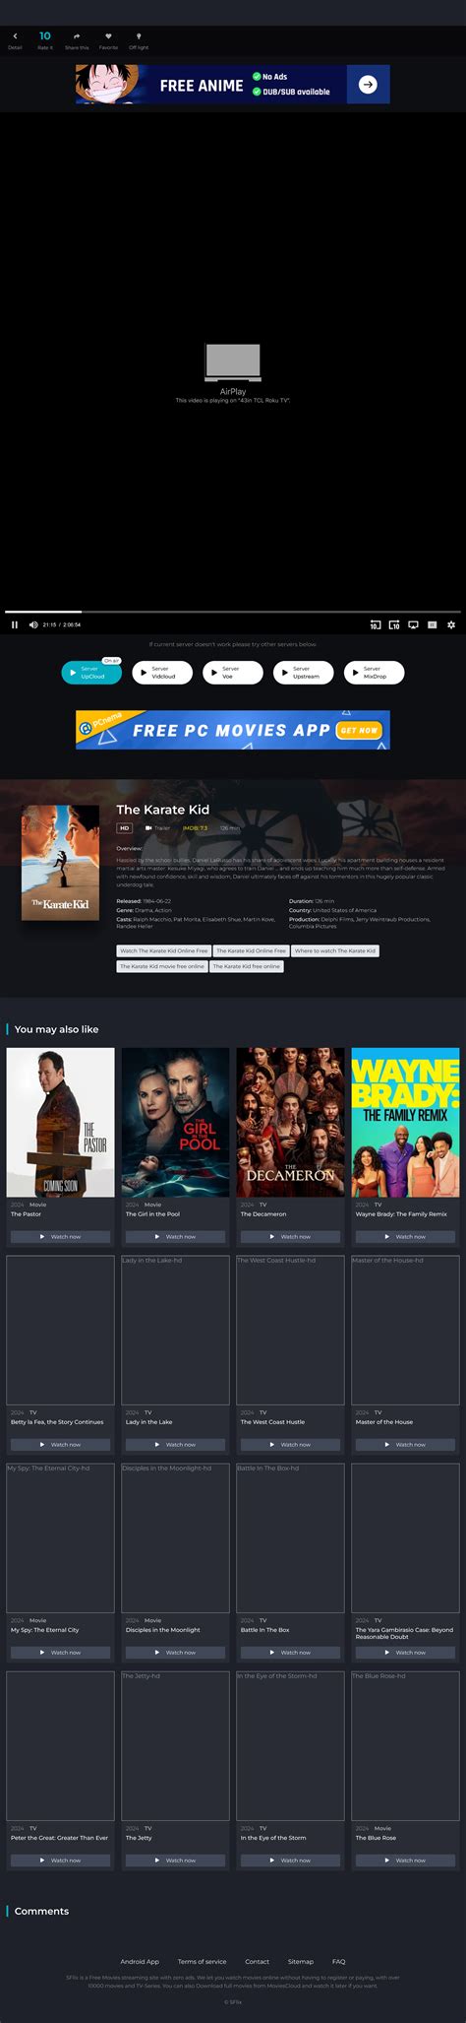Click the Share this arrow icon

[77, 36]
